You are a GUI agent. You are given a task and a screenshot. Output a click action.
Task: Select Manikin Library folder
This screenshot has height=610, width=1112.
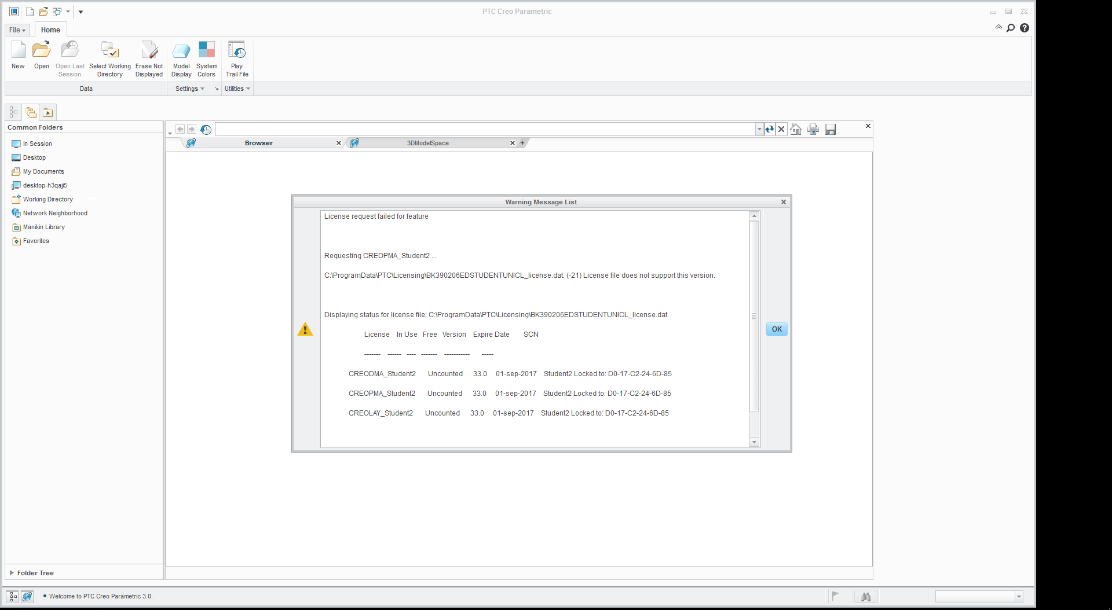pos(43,227)
